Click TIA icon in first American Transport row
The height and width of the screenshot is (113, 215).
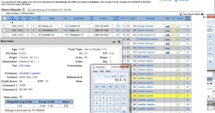(x=167, y=48)
